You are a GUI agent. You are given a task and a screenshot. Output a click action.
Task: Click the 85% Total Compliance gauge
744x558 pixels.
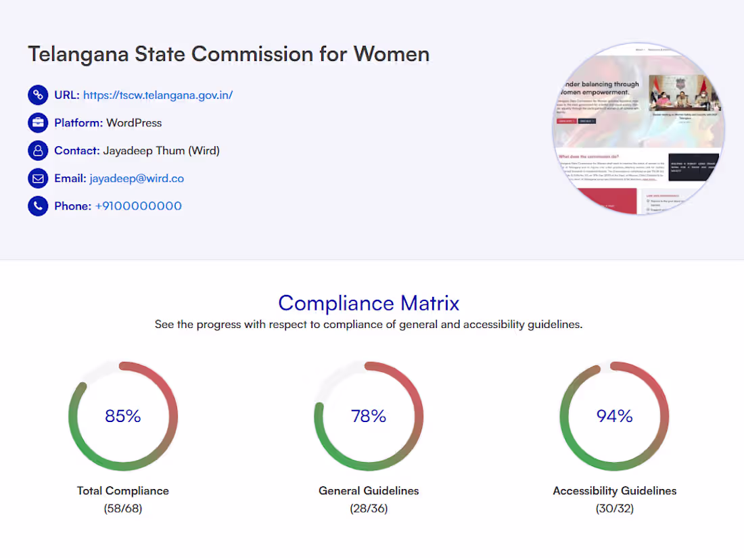pos(123,416)
